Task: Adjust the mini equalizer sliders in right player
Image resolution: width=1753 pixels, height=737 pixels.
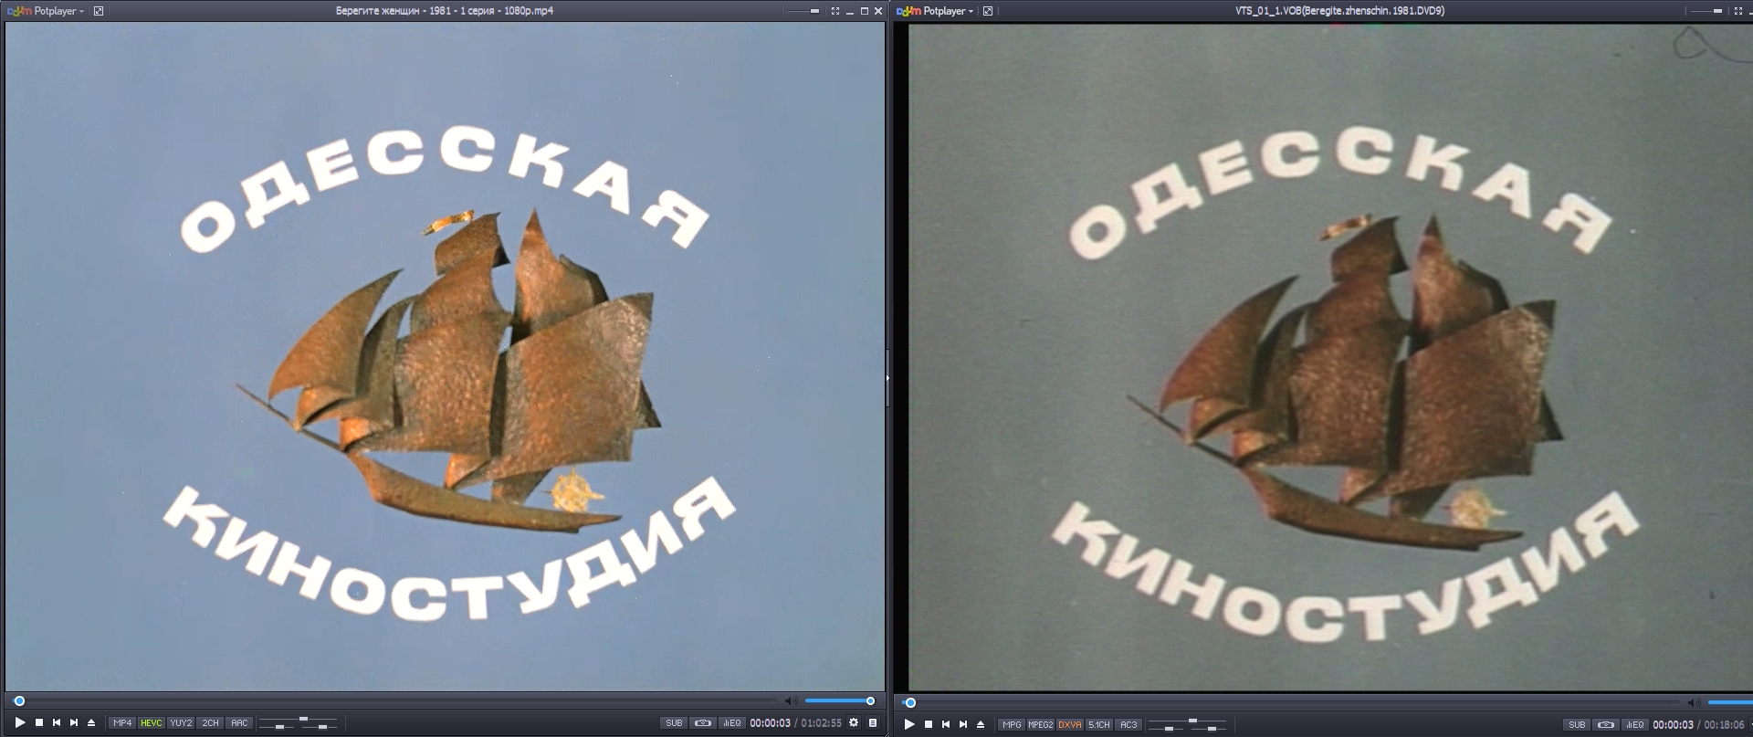Action: (x=1187, y=725)
